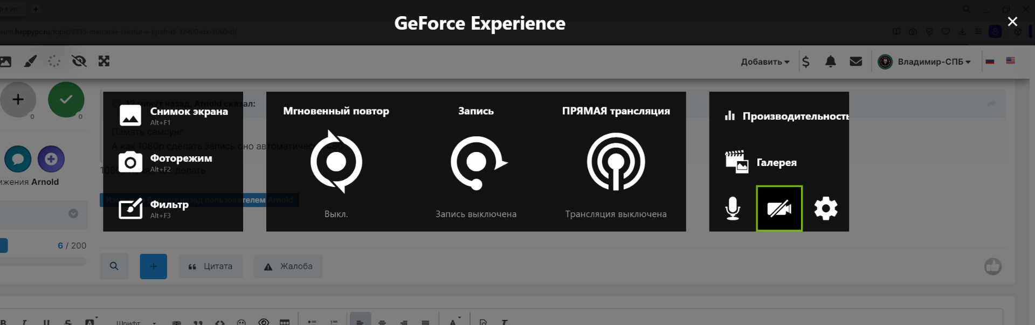Click the Запись record icon
Viewport: 1035px width, 325px height.
click(477, 162)
